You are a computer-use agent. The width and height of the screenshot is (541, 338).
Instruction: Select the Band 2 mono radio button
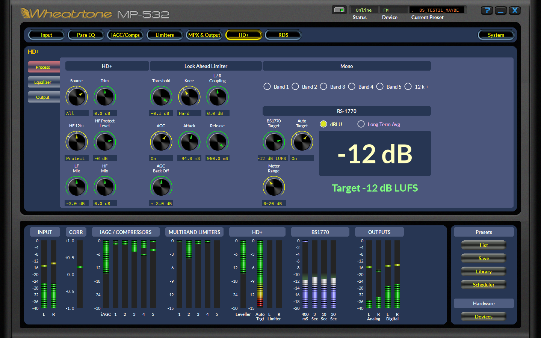(295, 87)
